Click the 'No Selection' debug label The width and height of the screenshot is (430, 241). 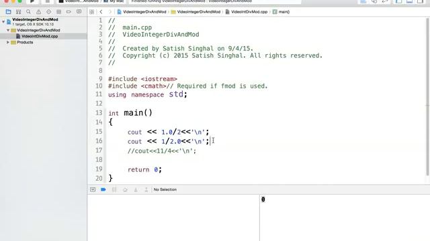tap(165, 189)
